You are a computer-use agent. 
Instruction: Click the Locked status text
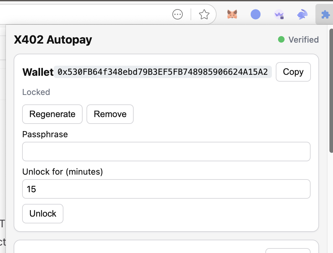(x=36, y=92)
